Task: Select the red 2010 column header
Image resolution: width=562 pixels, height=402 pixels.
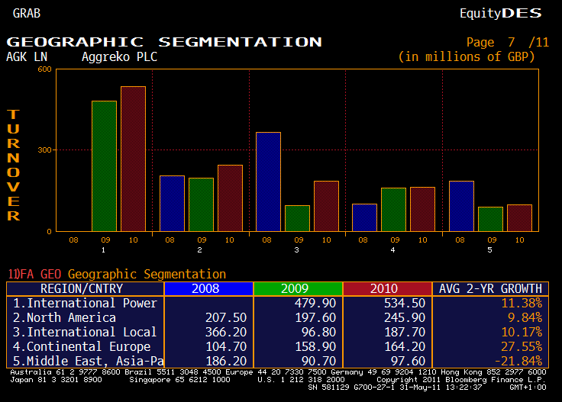Action: tap(386, 288)
